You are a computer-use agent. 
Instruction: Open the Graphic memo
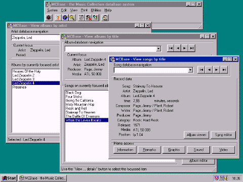[x=174, y=150]
